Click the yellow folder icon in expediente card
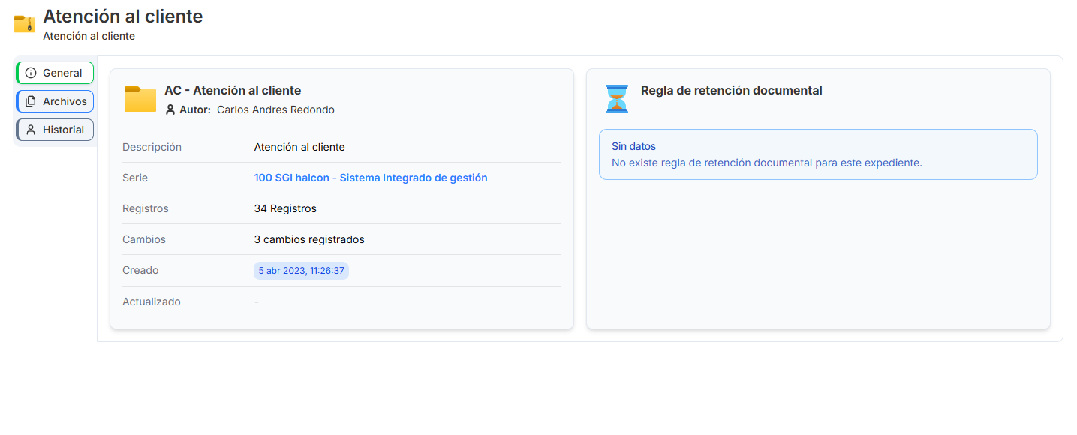The height and width of the screenshot is (435, 1077). [x=140, y=99]
